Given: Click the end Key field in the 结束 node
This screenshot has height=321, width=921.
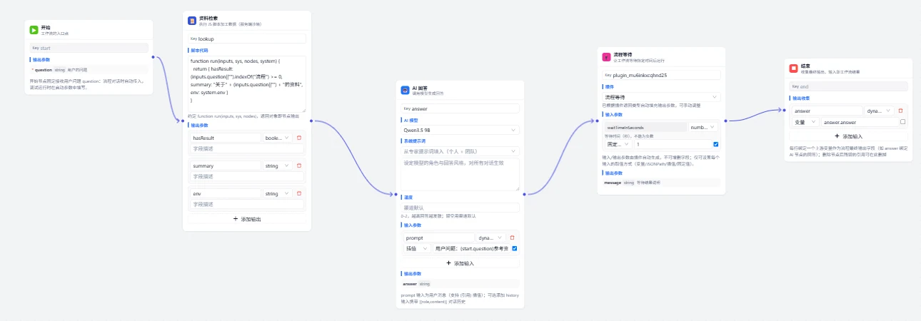Looking at the screenshot, I should pos(848,86).
